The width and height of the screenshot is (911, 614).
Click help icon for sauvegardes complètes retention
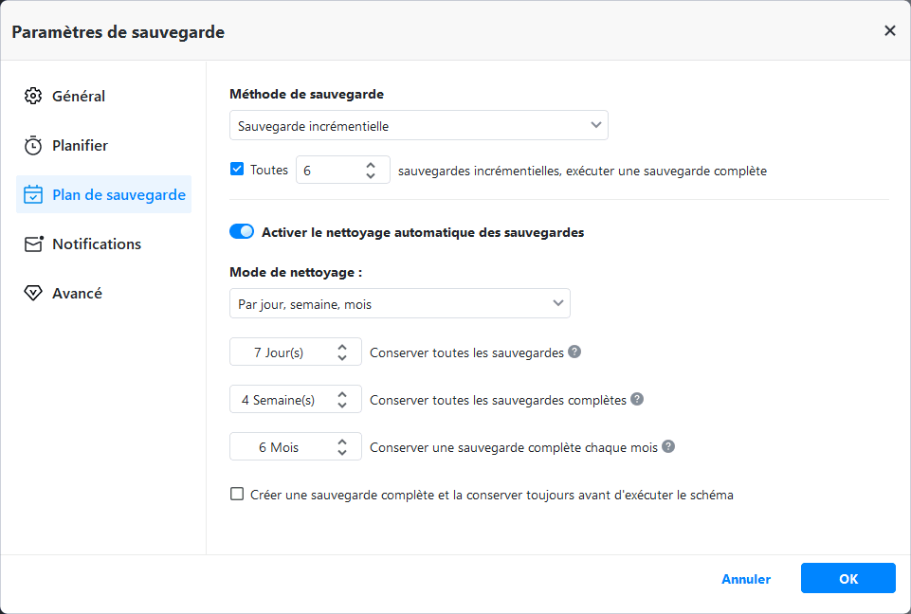pyautogui.click(x=637, y=399)
